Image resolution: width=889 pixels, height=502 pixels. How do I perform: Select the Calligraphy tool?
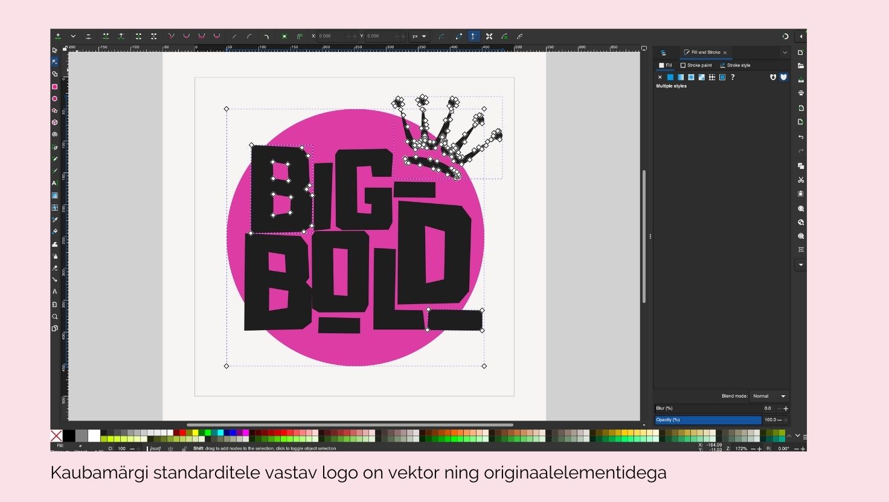(54, 171)
